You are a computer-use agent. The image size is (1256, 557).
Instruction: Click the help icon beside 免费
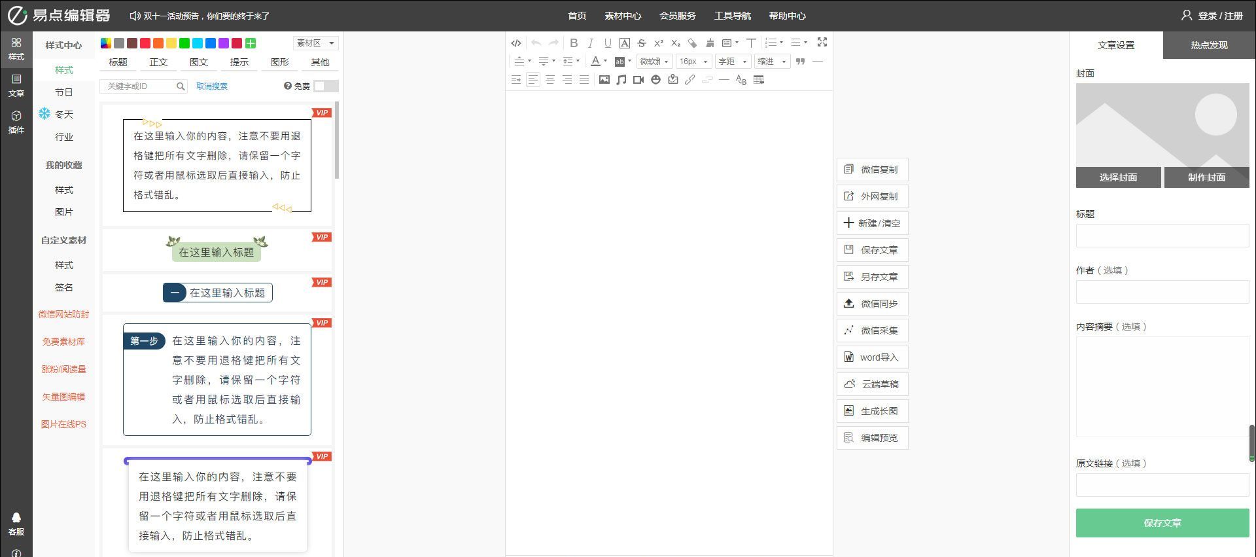click(x=287, y=86)
